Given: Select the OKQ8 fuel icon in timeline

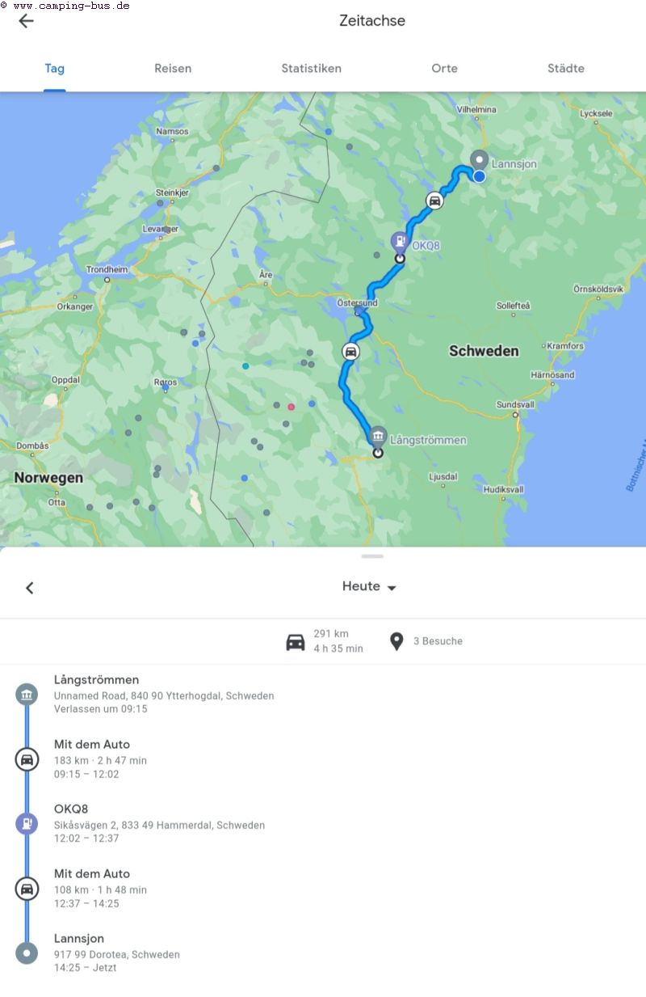Looking at the screenshot, I should tap(27, 824).
